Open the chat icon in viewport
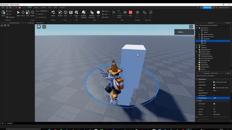Screen dimensions: 232x130 point(44,27)
